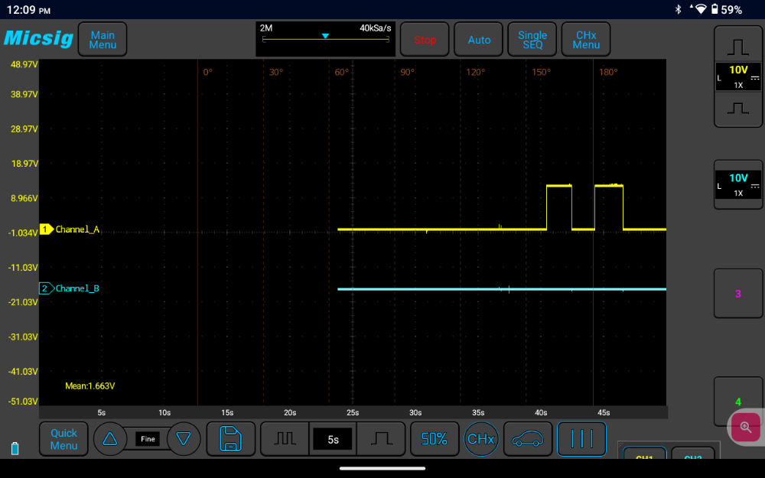Toggle the vertical cursors icon
This screenshot has width=765, height=478.
(x=581, y=439)
